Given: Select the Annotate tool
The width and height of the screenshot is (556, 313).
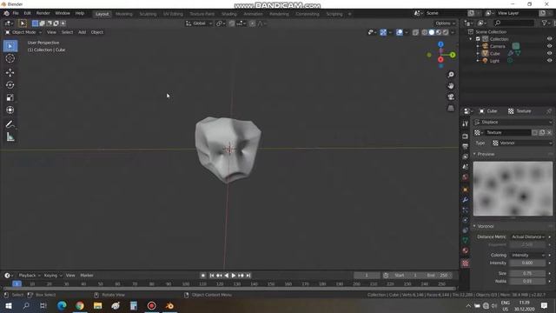Looking at the screenshot, I should 10,124.
